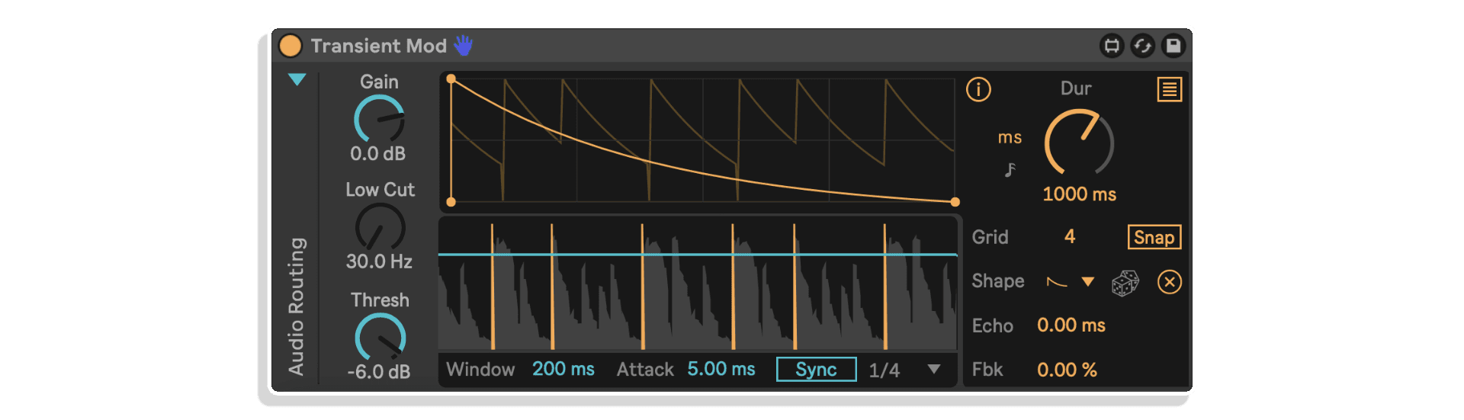Click the Echo 0.00 ms value
The height and width of the screenshot is (420, 1464).
coord(1071,325)
